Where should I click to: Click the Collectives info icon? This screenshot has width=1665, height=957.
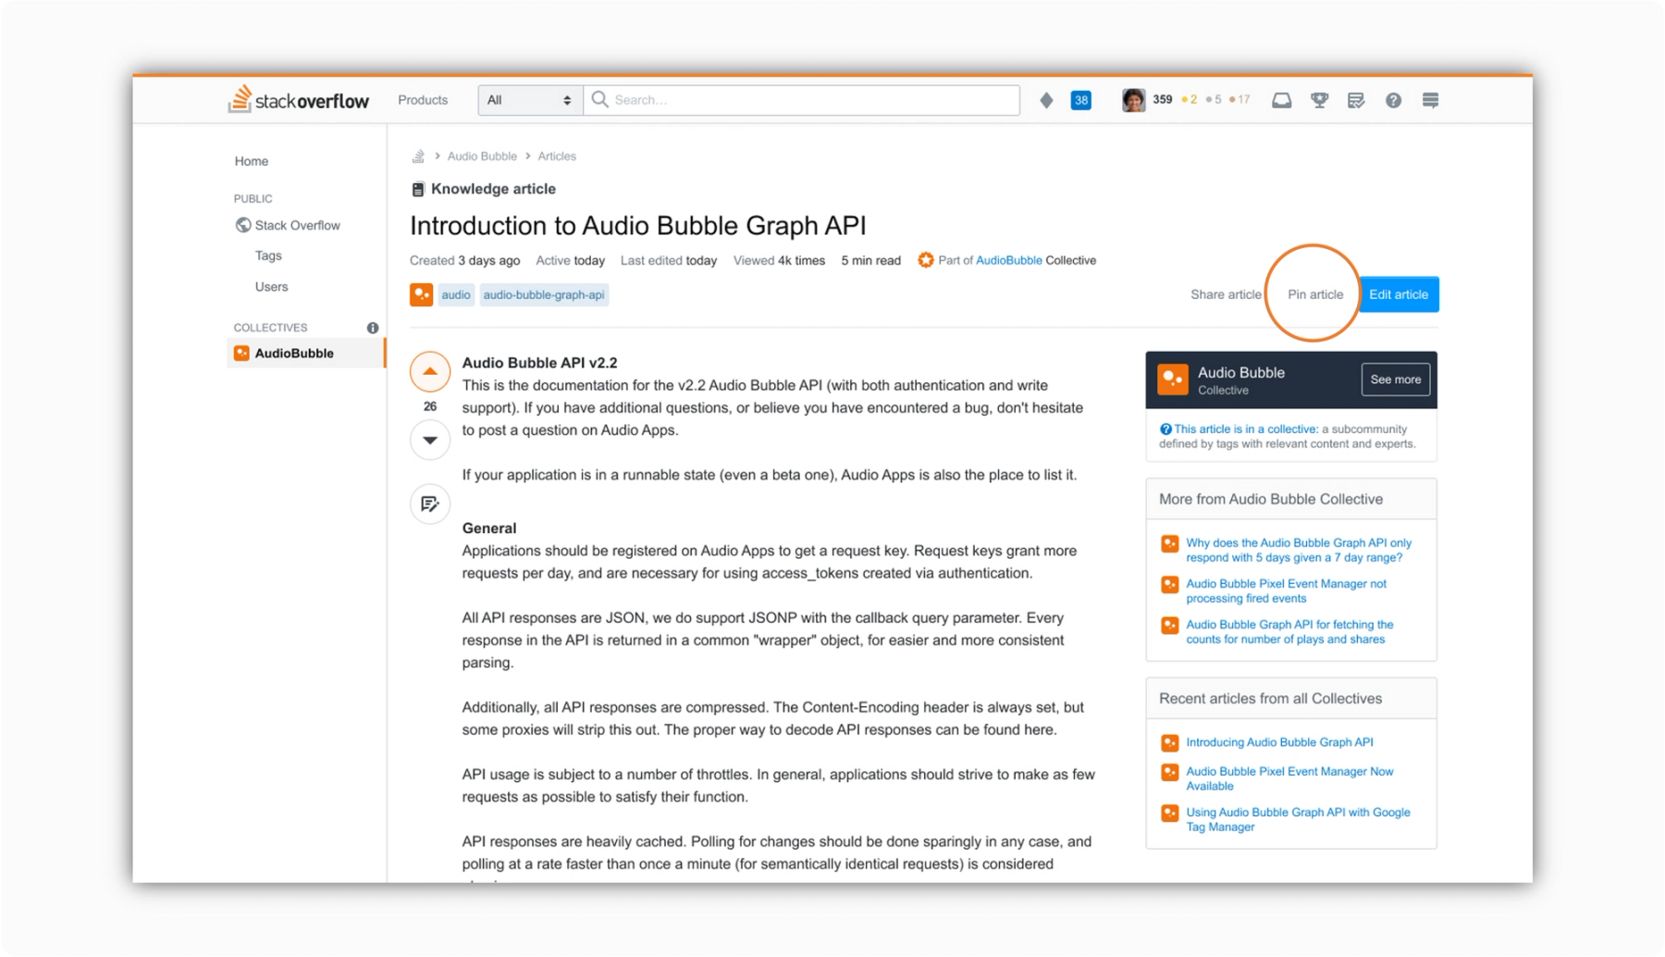coord(372,328)
